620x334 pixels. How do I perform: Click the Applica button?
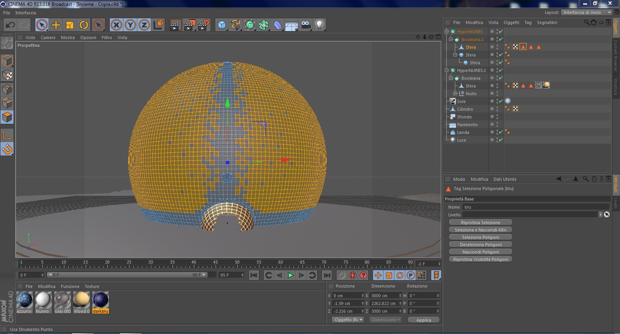[x=423, y=320]
